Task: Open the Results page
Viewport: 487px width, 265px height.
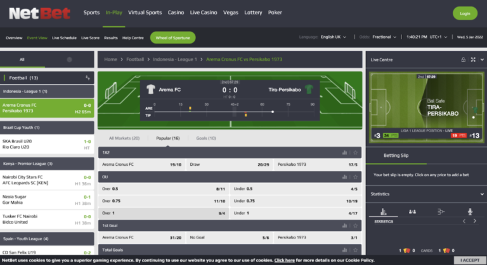Action: [x=111, y=38]
